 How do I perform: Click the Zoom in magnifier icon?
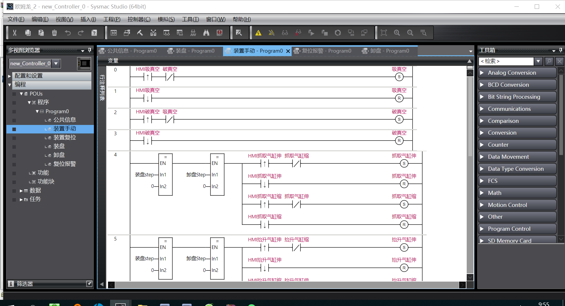[397, 33]
